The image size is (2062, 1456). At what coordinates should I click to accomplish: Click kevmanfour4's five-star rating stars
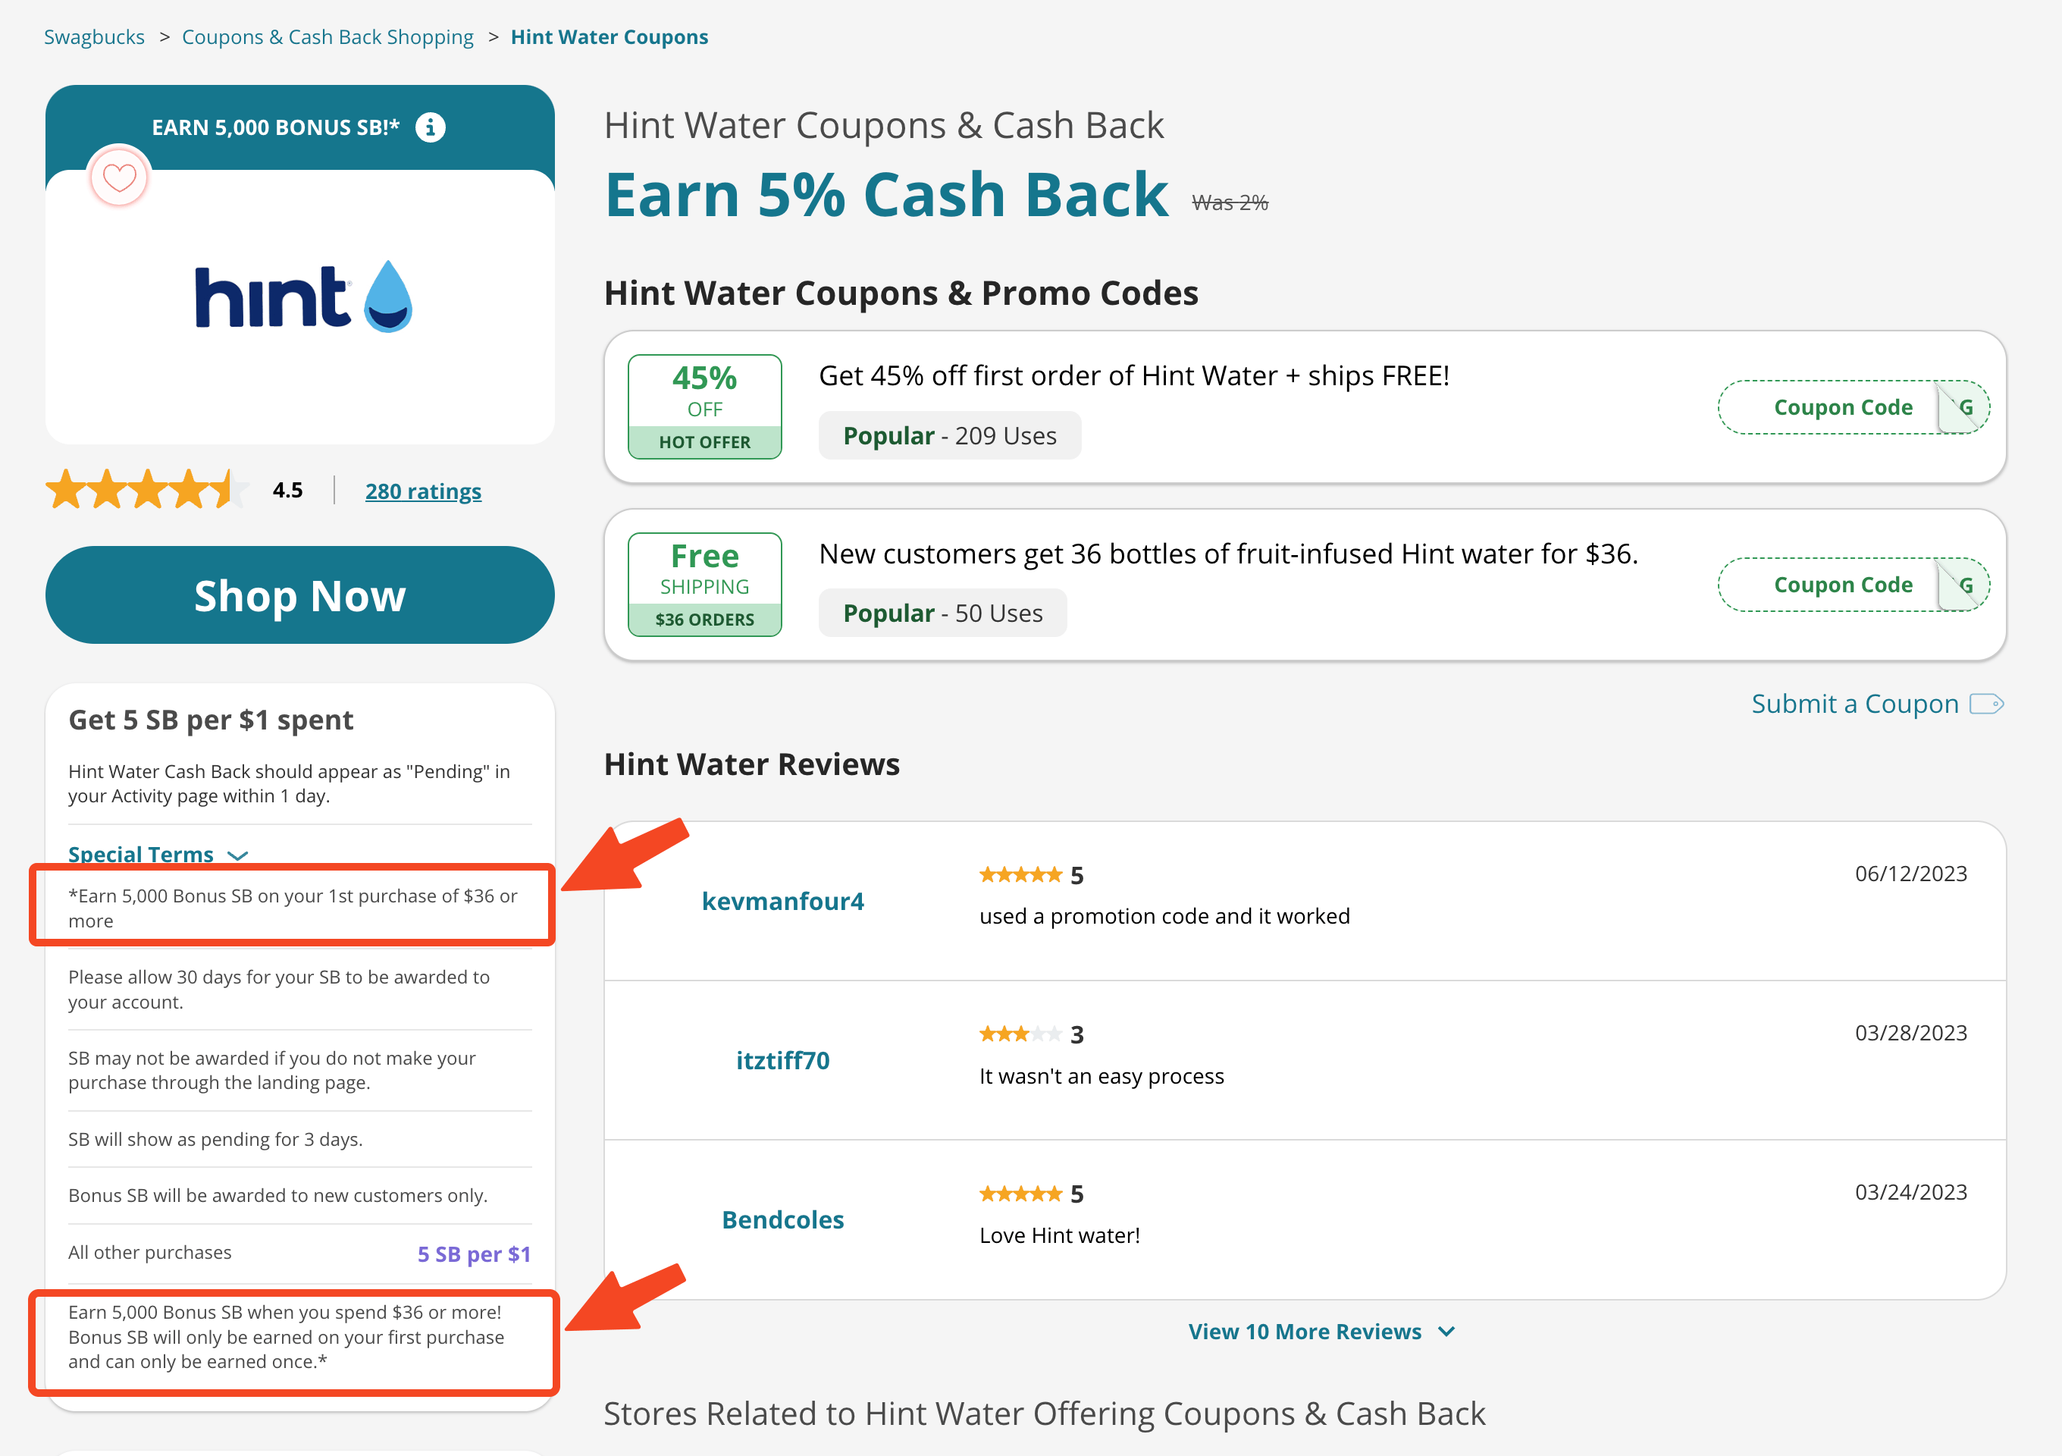[1022, 873]
